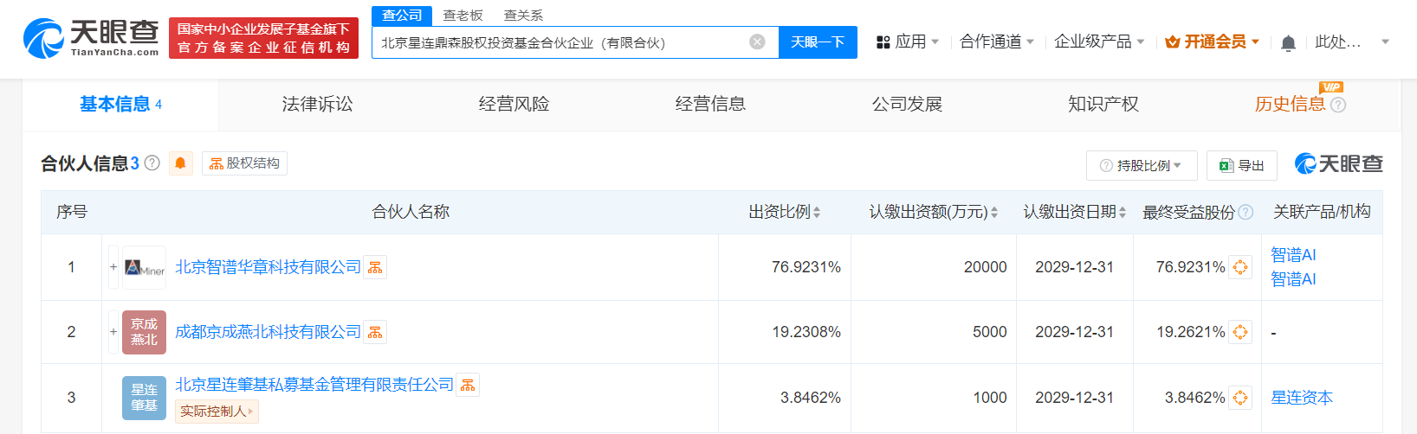Open the 开通会员 membership menu
This screenshot has height=434, width=1417.
1212,41
